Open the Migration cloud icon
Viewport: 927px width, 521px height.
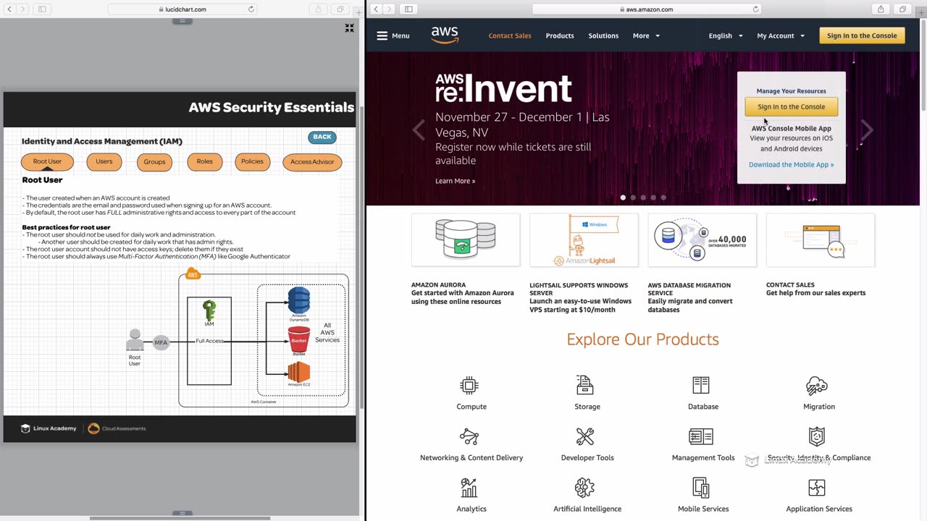click(x=817, y=386)
